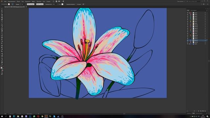Open the Объект menu
The height and width of the screenshot is (118, 210).
pyautogui.click(x=18, y=1)
